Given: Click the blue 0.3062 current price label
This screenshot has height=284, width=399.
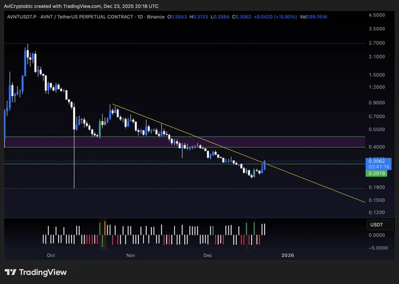Looking at the screenshot, I should [x=377, y=161].
